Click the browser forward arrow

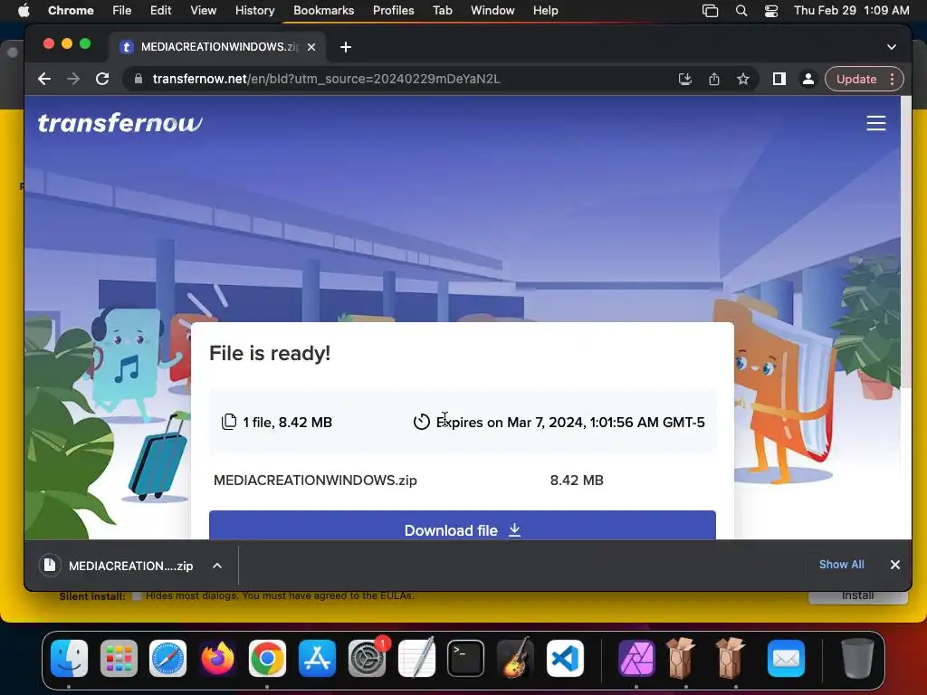pos(73,79)
